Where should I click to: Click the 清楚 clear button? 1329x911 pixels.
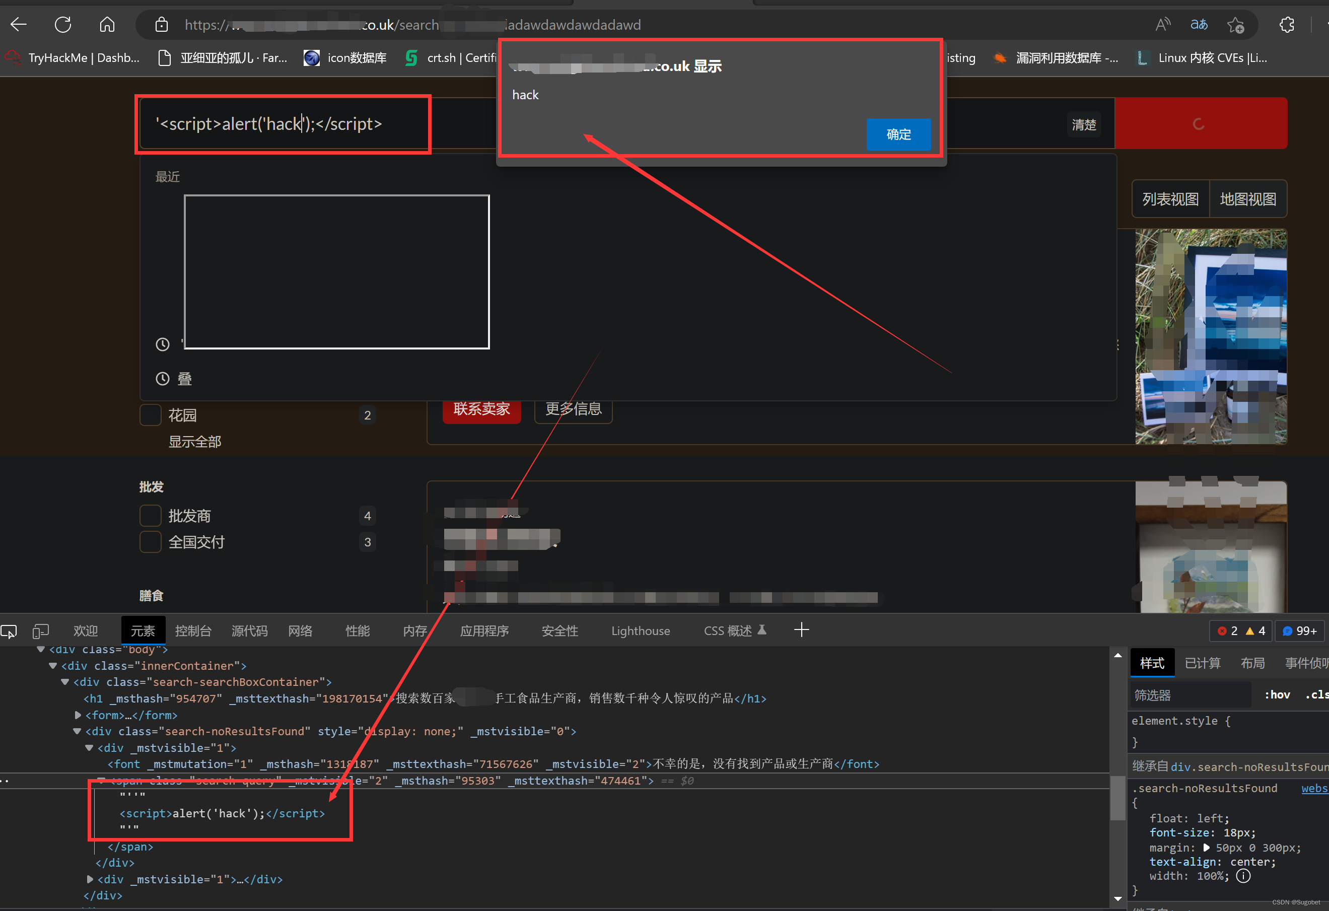coord(1084,125)
